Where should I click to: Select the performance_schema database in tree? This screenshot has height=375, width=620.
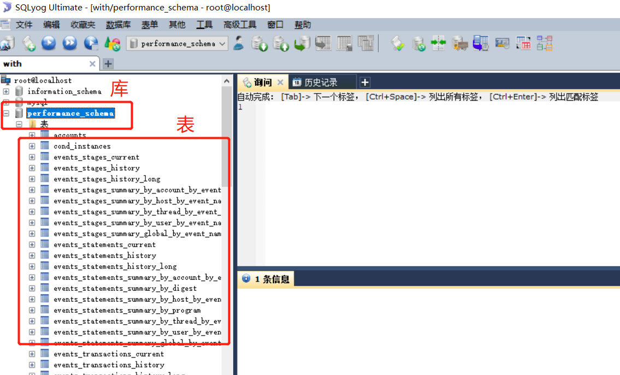coord(70,113)
